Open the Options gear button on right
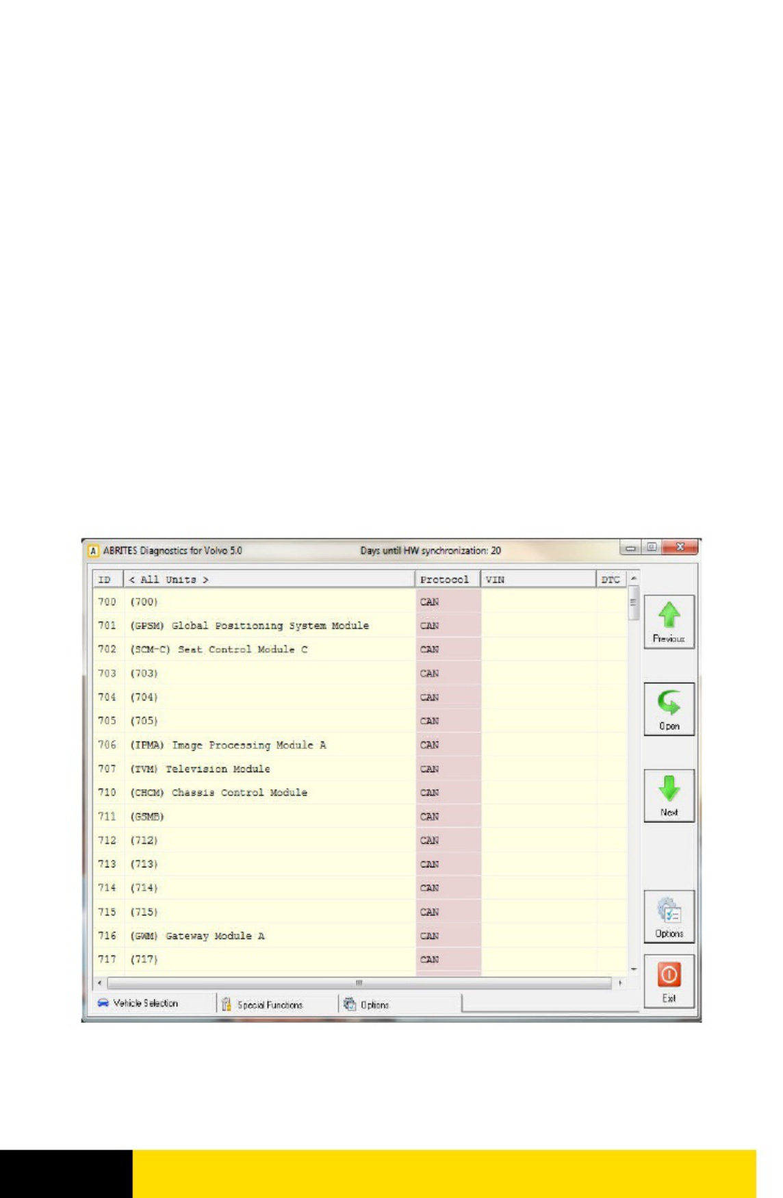Screen dimensions: 783x1198 click(669, 917)
